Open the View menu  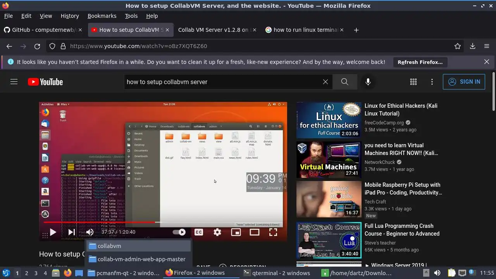tap(46, 16)
